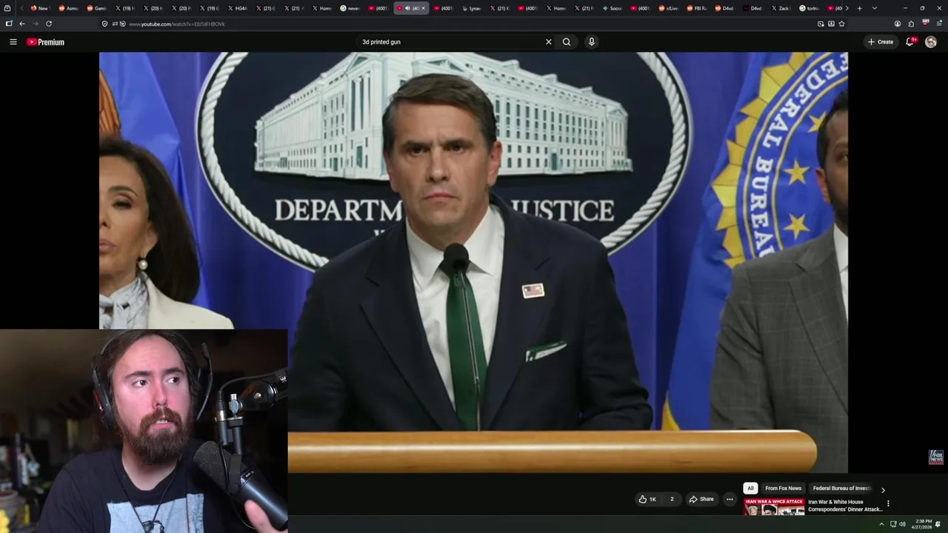Switch to the 'HG4A' X tab
Viewport: 948px width, 533px height.
(238, 8)
